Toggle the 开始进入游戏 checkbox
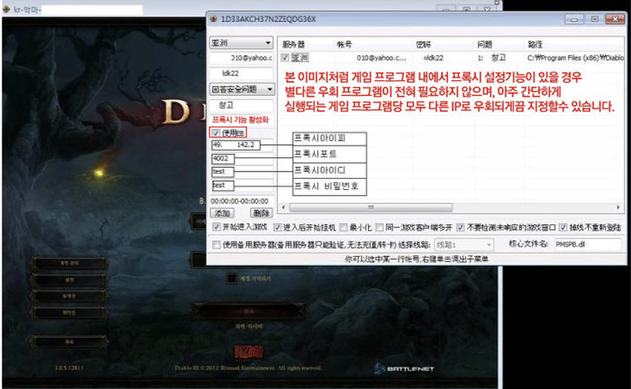Viewport: 631px width, 389px height. pyautogui.click(x=216, y=227)
